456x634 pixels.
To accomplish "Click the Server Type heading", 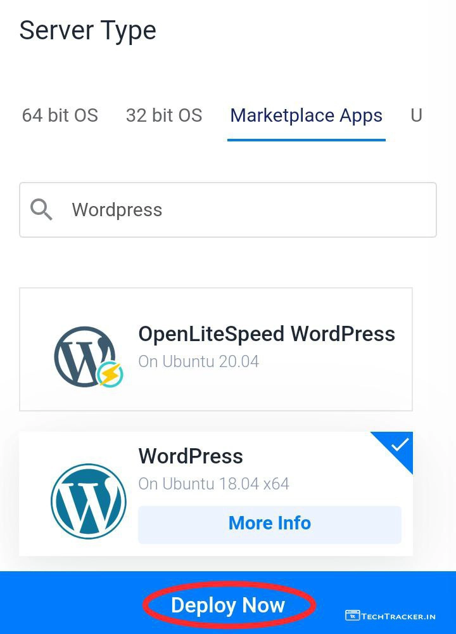I will pyautogui.click(x=88, y=30).
